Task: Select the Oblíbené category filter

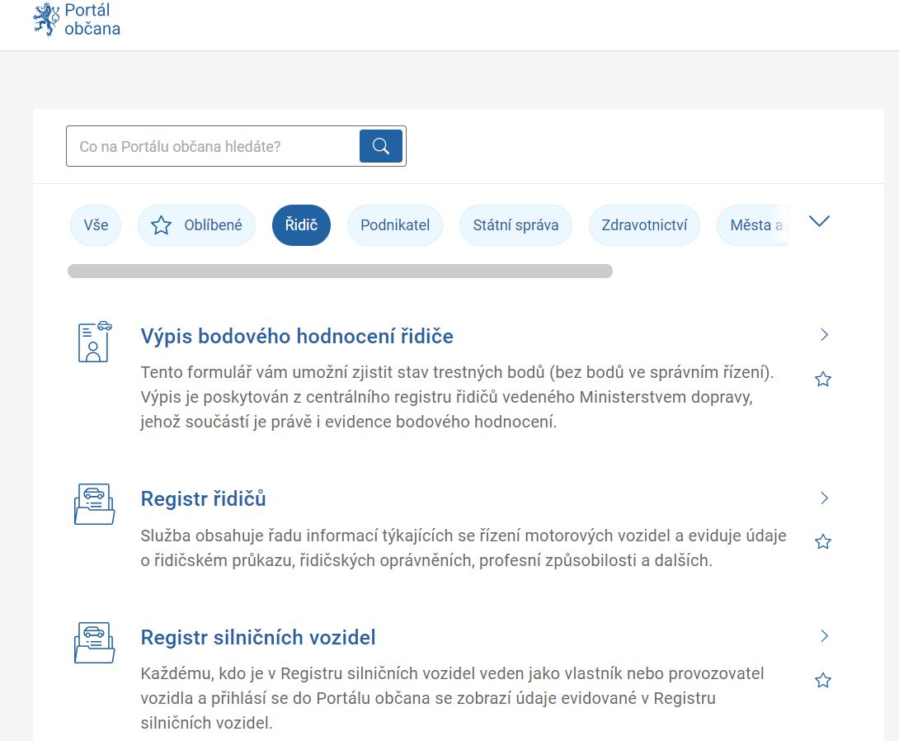Action: pyautogui.click(x=196, y=225)
